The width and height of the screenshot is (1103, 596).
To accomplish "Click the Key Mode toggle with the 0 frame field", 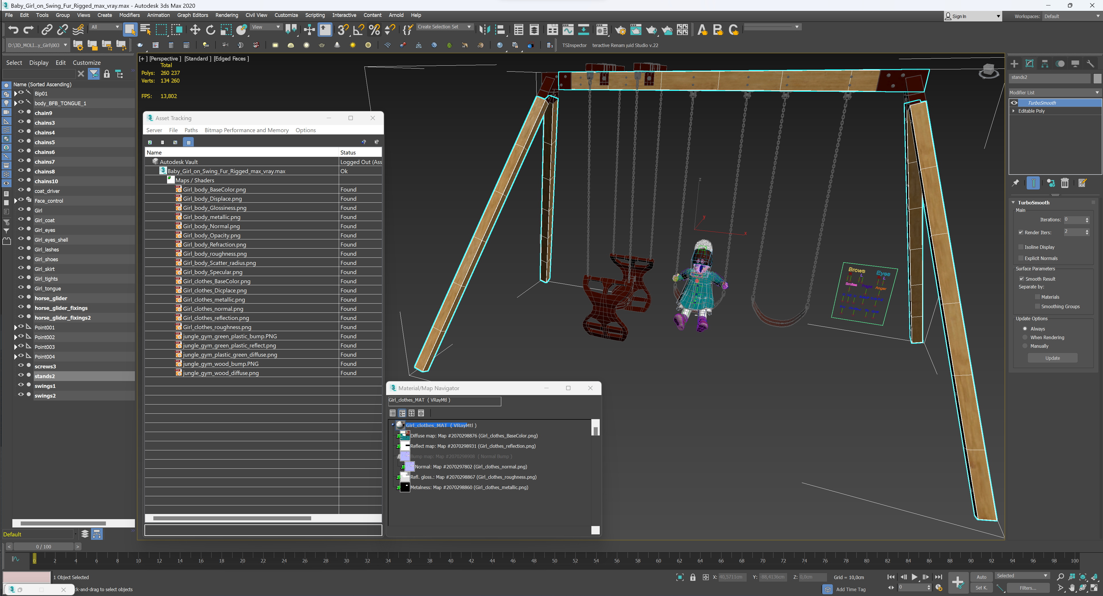I will click(891, 588).
